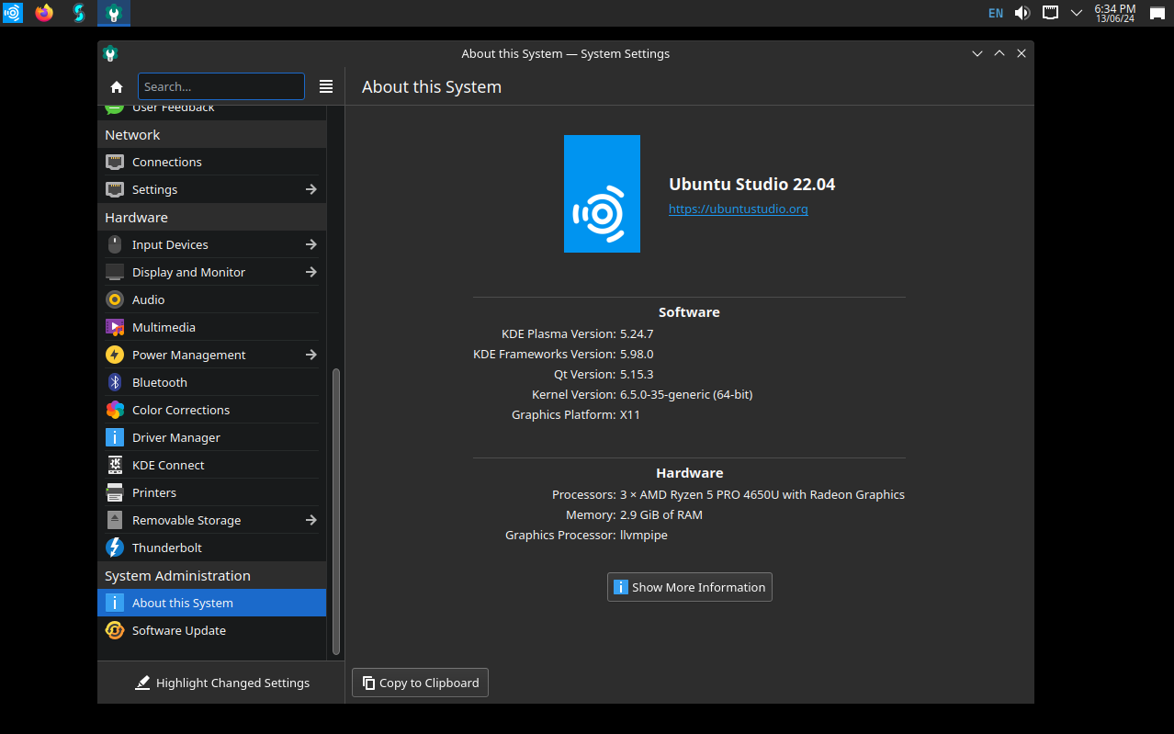The width and height of the screenshot is (1174, 734).
Task: Click Show More Information
Action: pos(689,587)
